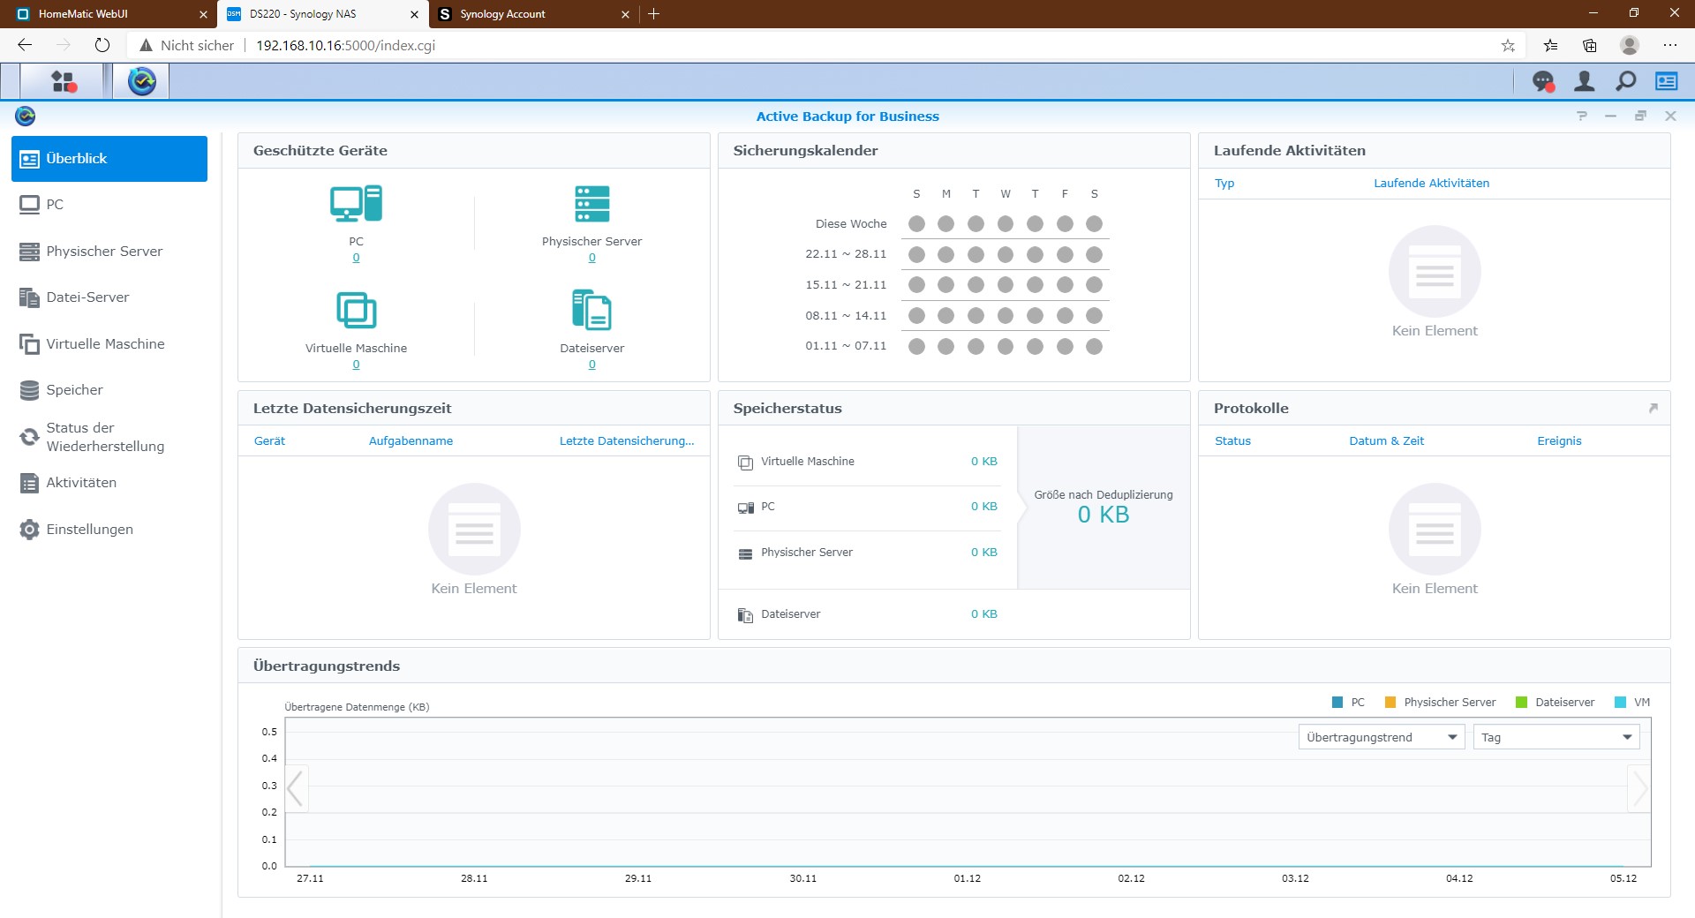Toggle PC legend color swatch

pos(1337,703)
